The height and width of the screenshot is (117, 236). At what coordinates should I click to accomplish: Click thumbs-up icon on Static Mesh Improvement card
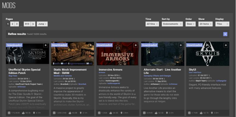point(70,113)
